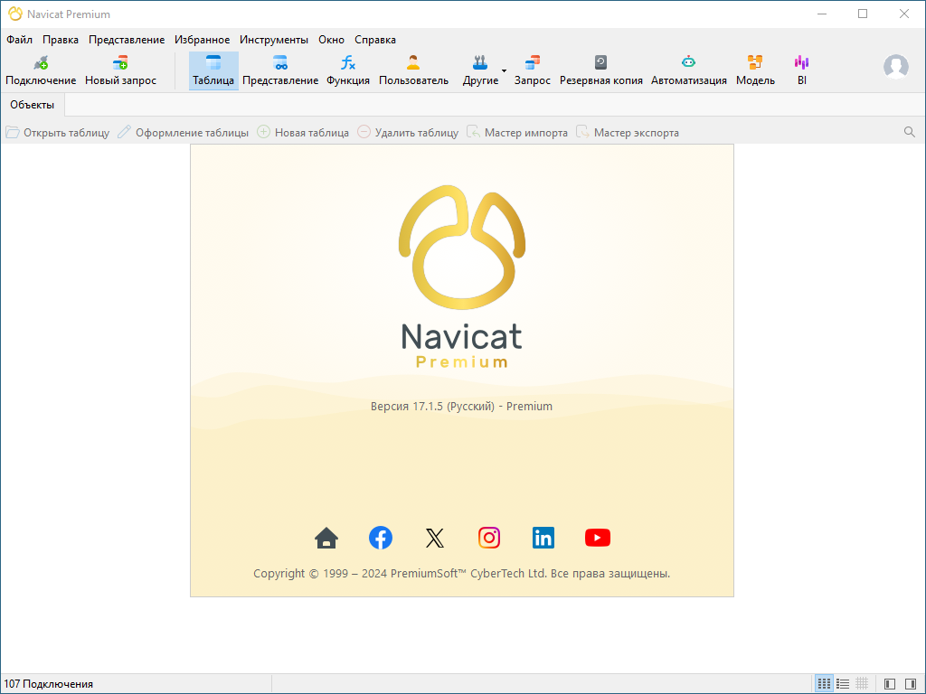Screen dimensions: 926x694
Task: Open the X (Twitter) icon link
Action: pos(435,538)
